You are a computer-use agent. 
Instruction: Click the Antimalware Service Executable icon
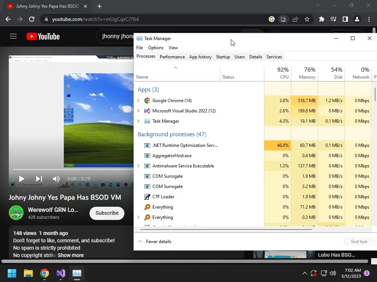(x=147, y=166)
